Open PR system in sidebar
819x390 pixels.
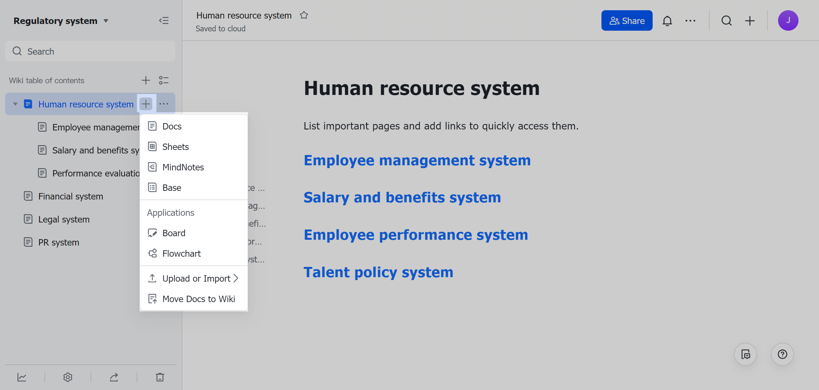coord(52,242)
